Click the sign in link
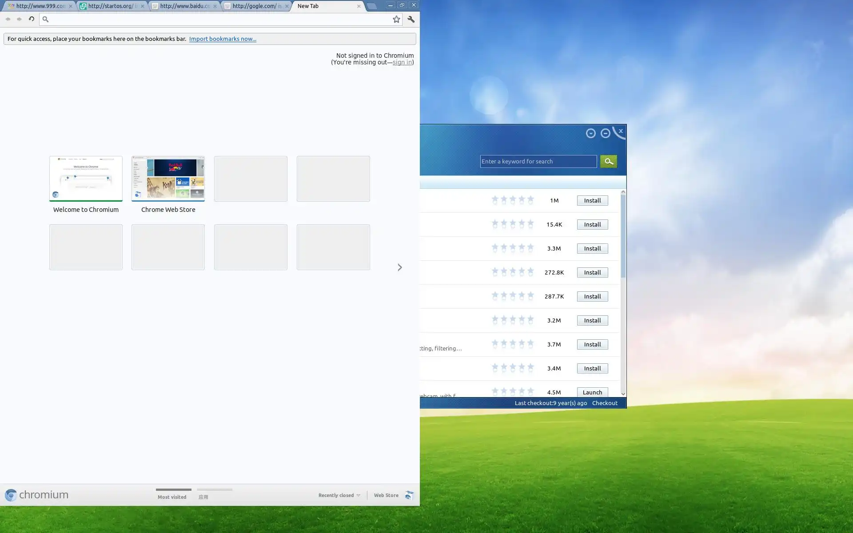This screenshot has height=533, width=853. coord(402,62)
